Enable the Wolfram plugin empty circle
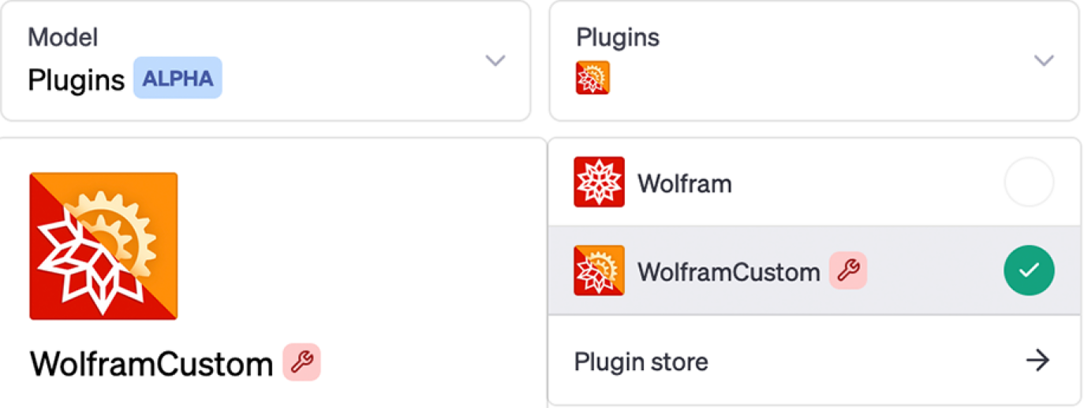This screenshot has width=1084, height=408. tap(1029, 183)
